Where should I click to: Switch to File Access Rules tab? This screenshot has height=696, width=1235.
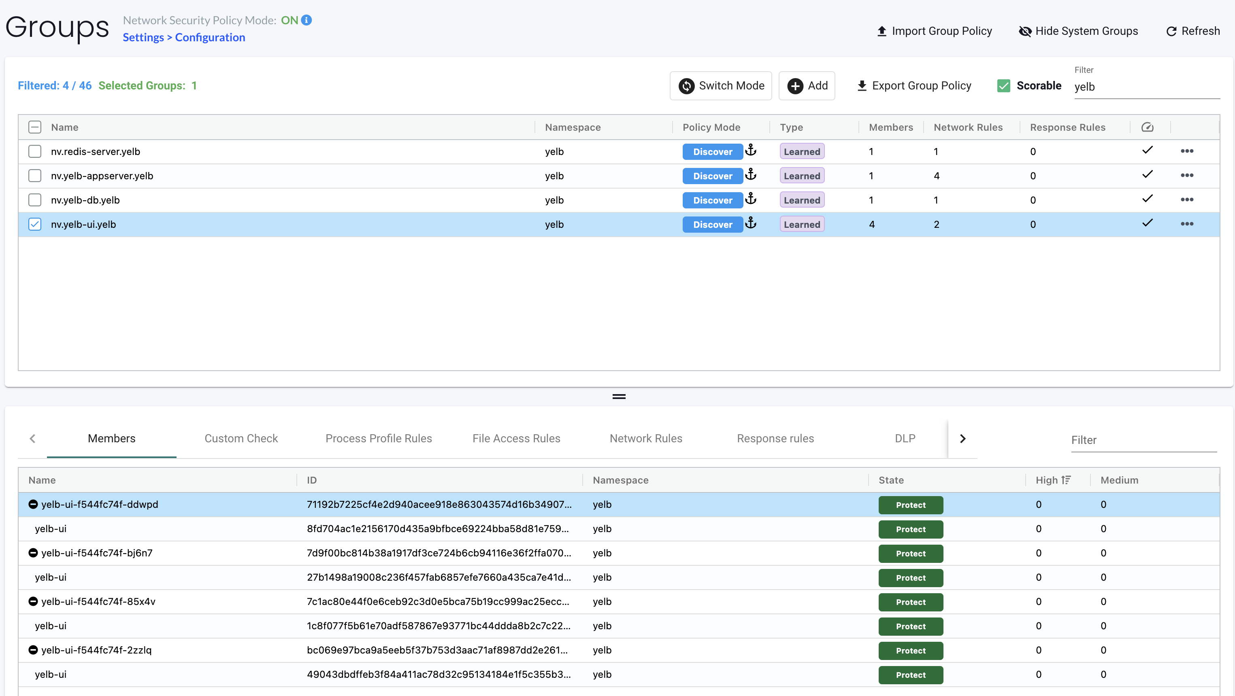click(x=516, y=438)
